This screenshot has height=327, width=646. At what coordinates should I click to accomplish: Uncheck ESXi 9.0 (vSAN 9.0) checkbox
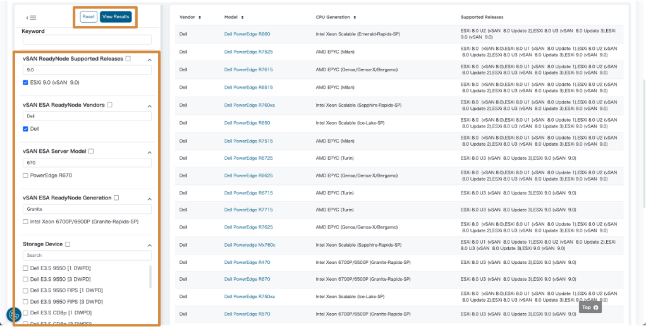(x=25, y=82)
